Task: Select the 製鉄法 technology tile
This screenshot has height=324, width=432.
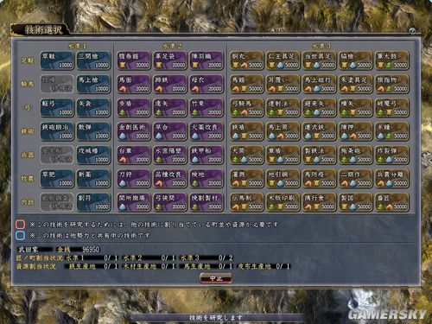Action: pos(320,155)
